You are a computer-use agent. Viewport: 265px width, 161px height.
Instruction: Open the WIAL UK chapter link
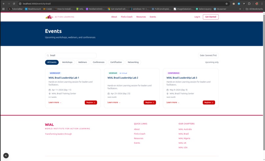tap(182, 143)
